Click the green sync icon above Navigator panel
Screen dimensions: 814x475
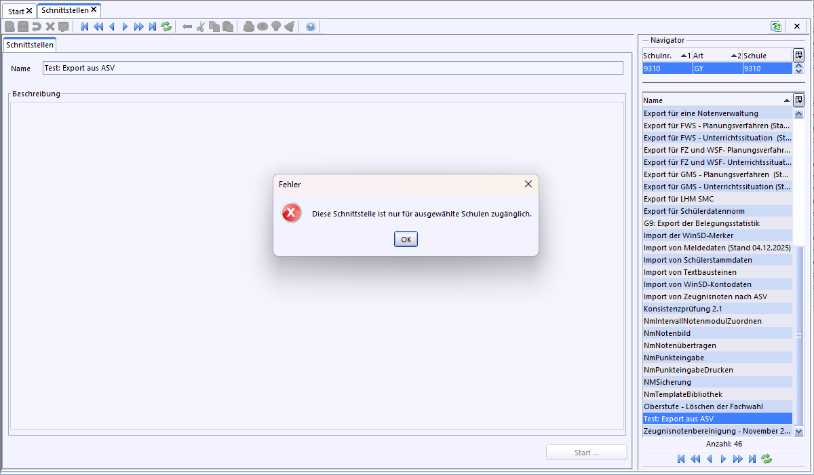pyautogui.click(x=775, y=26)
